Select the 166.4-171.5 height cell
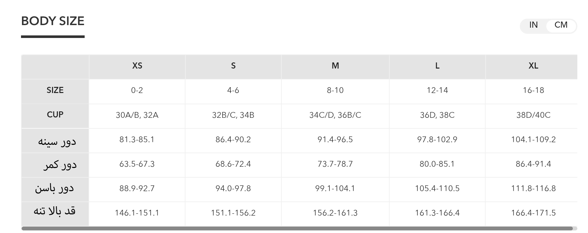Screen dimensions: 588x233 533,213
